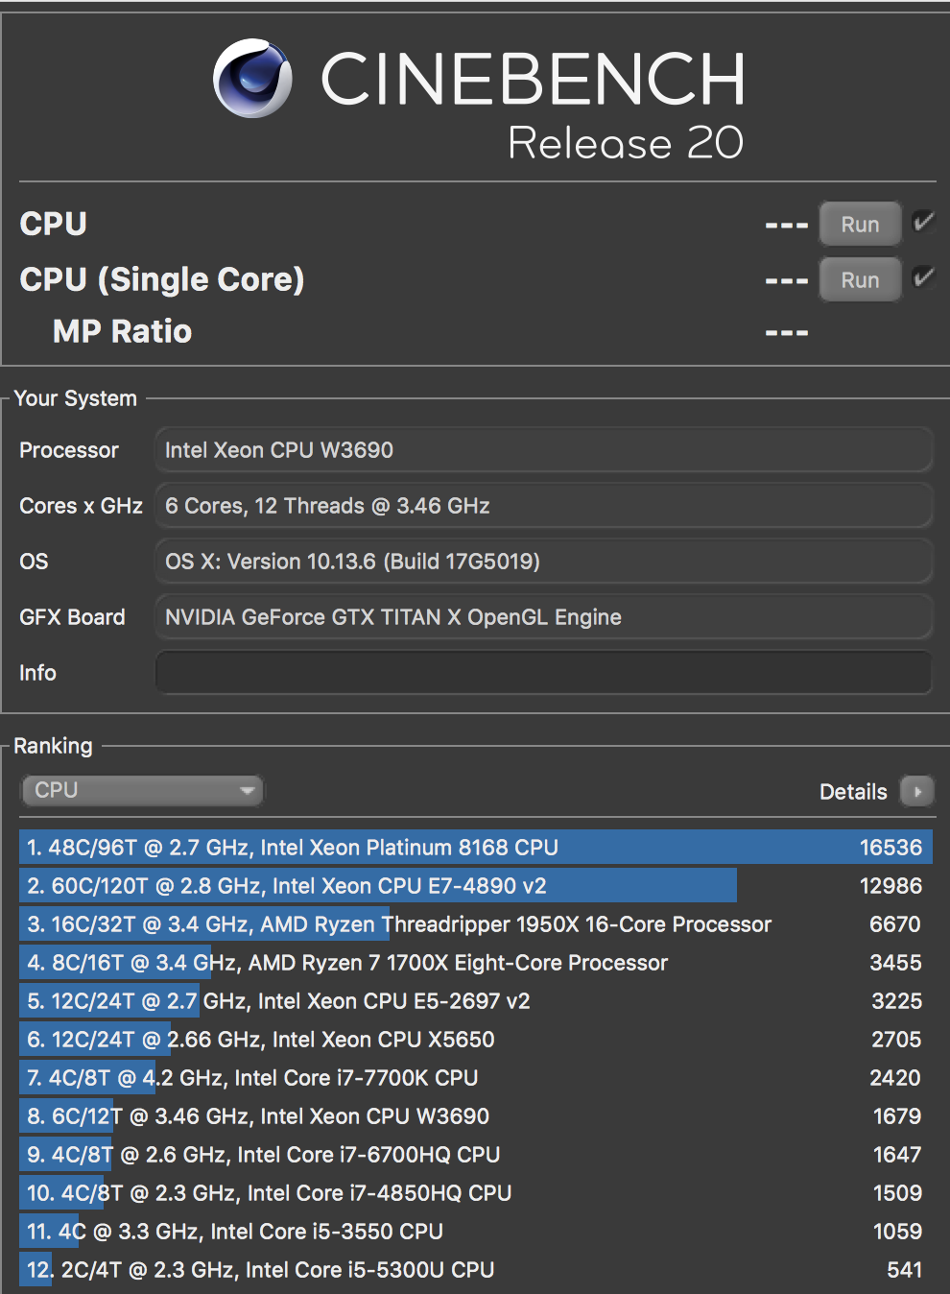The height and width of the screenshot is (1294, 950).
Task: Click the Details label in Ranking
Action: (853, 792)
